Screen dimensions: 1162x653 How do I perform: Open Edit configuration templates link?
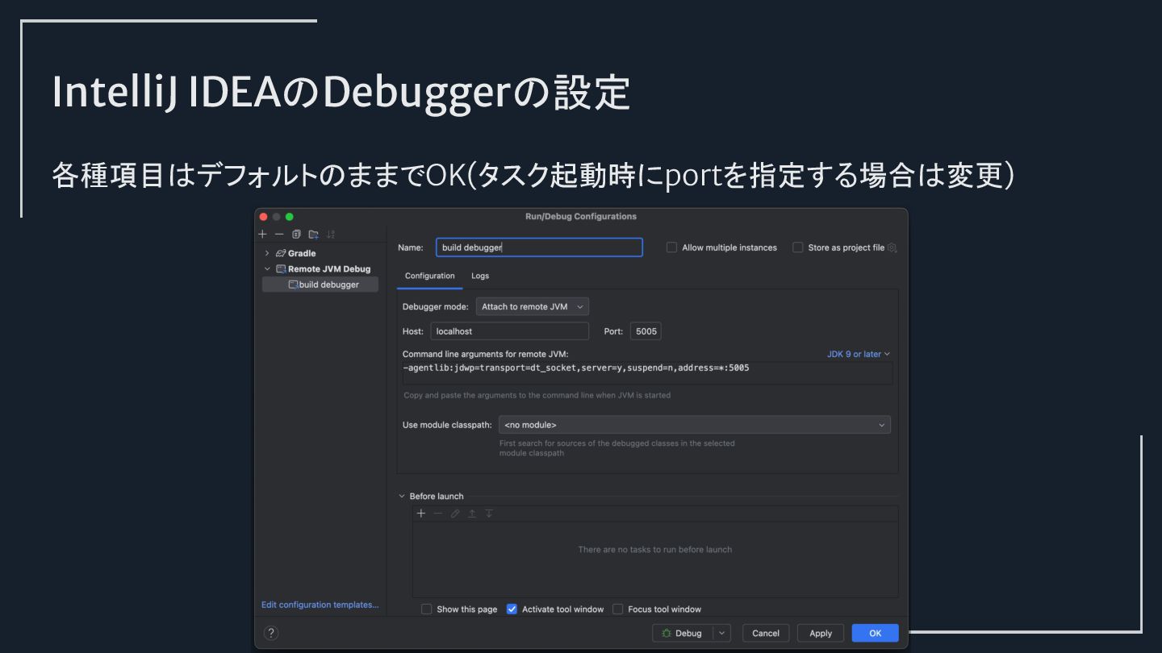pyautogui.click(x=320, y=605)
